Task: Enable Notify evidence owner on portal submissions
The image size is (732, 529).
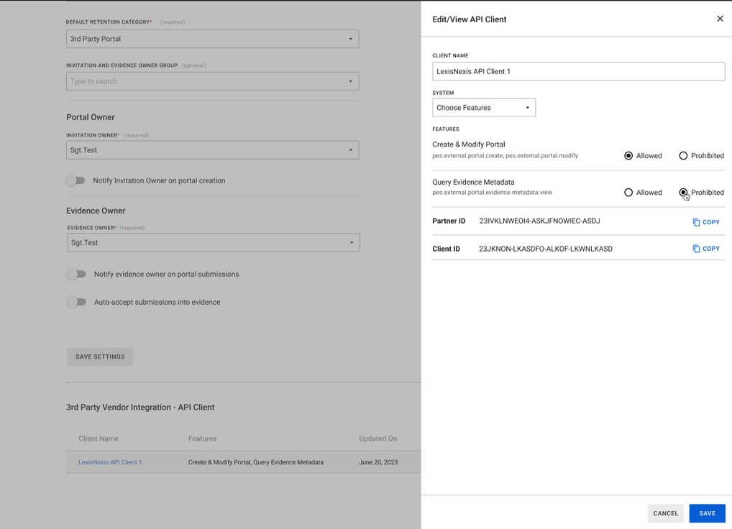Action: tap(76, 274)
